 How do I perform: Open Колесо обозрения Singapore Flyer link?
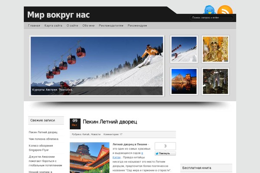click(x=41, y=148)
